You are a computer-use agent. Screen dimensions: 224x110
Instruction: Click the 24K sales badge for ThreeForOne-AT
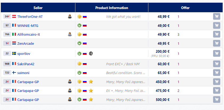[x=7, y=17]
